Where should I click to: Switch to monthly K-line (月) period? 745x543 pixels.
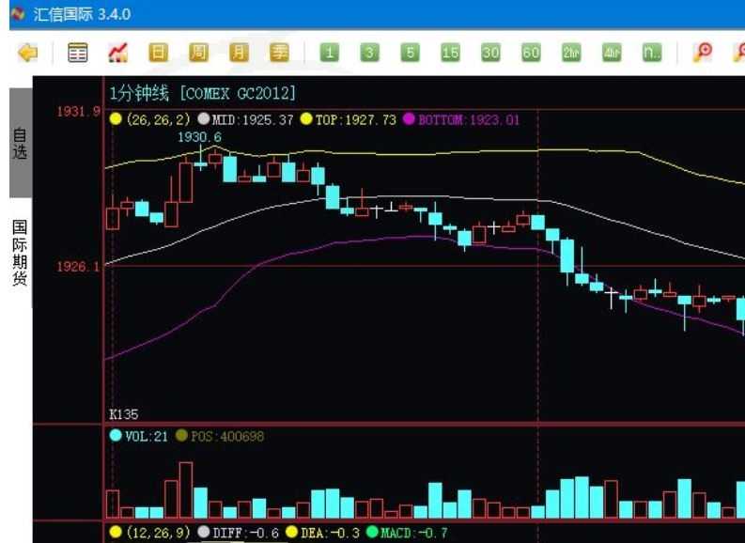click(x=239, y=53)
